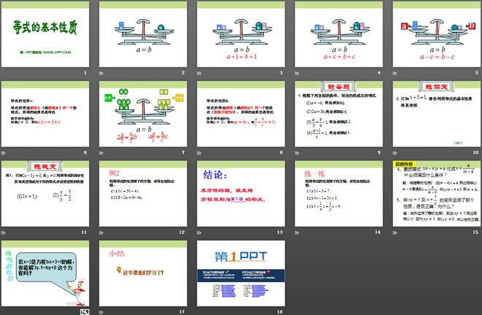Click animation star icon under slide 8
Screen dimensions: 482x315
[x=199, y=152]
